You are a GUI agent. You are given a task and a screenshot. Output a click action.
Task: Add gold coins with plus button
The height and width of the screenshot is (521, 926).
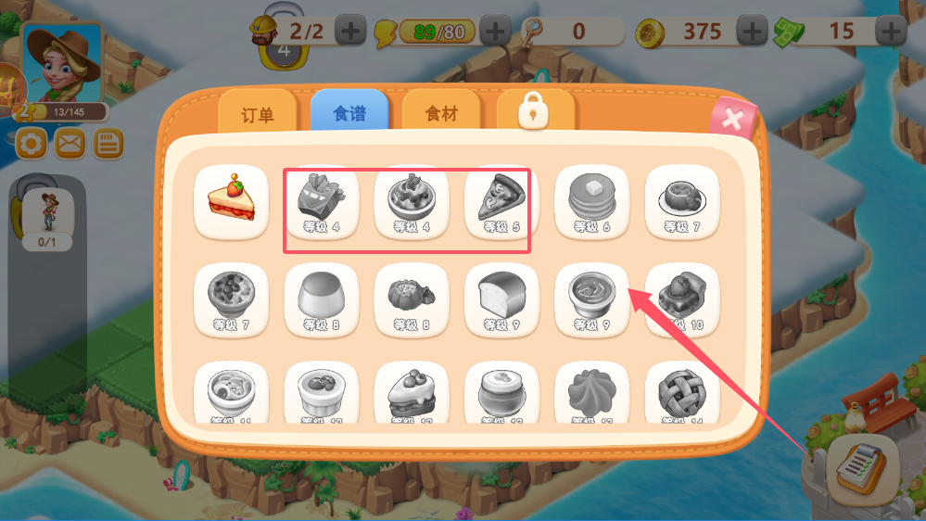752,31
